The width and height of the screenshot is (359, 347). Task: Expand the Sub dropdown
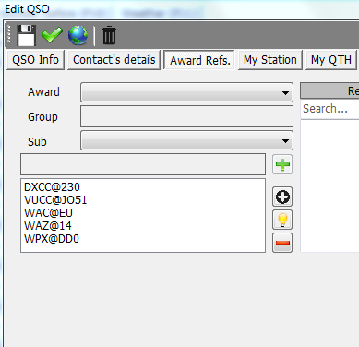tap(186, 140)
